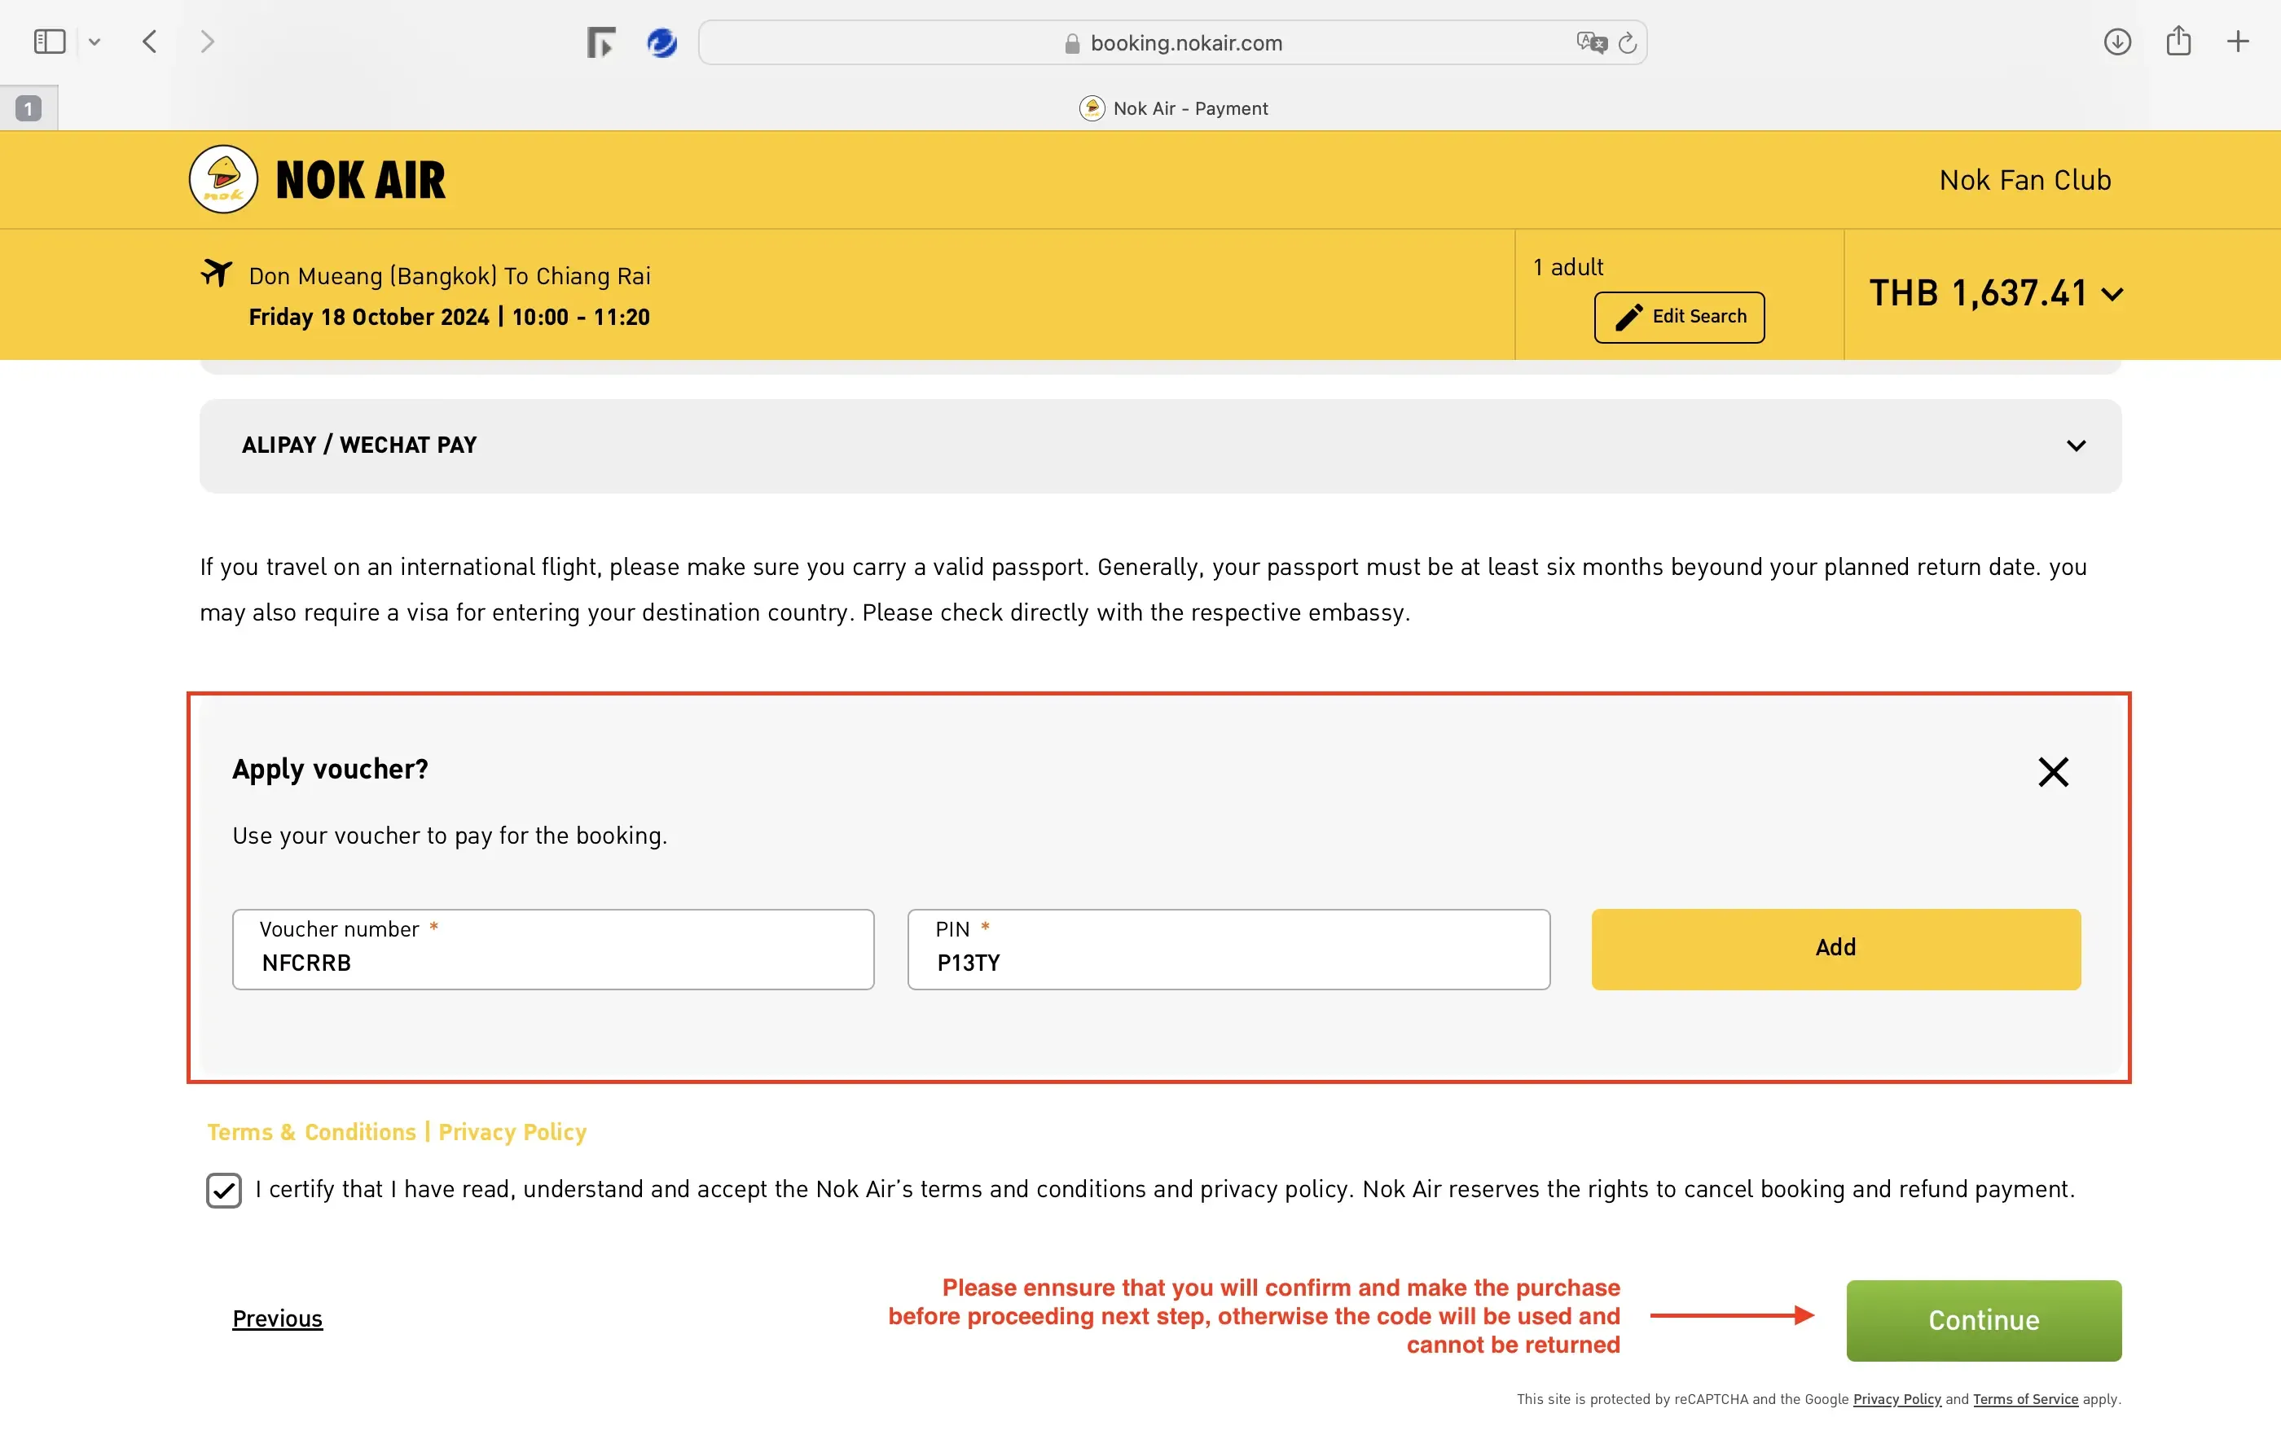
Task: Open the sidebar options dropdown arrow
Action: (x=94, y=42)
